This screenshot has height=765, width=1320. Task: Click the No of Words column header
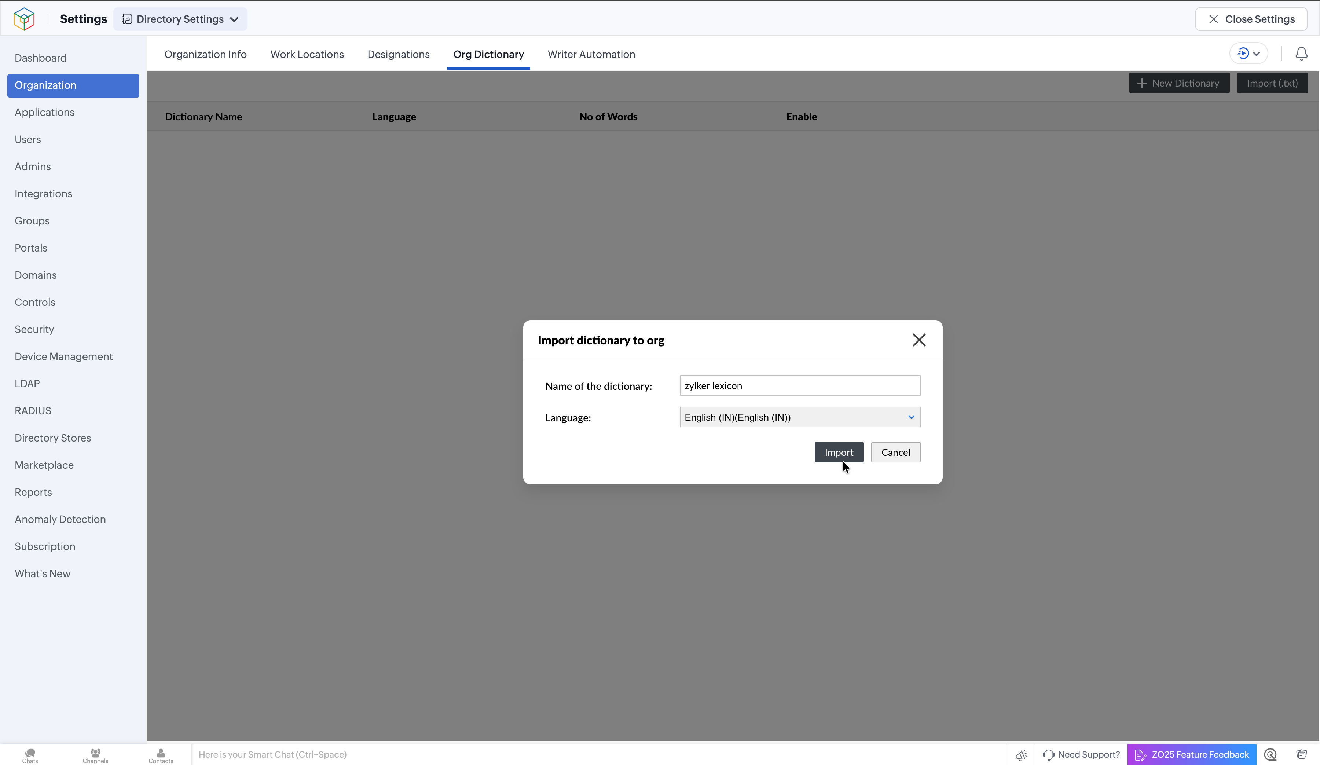(608, 117)
